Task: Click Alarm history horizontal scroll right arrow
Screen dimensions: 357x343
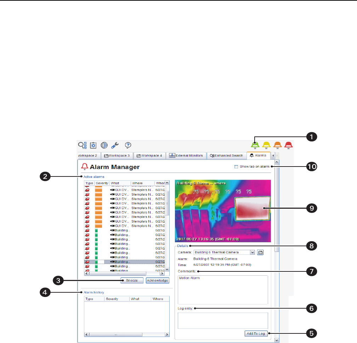Action: coord(167,334)
